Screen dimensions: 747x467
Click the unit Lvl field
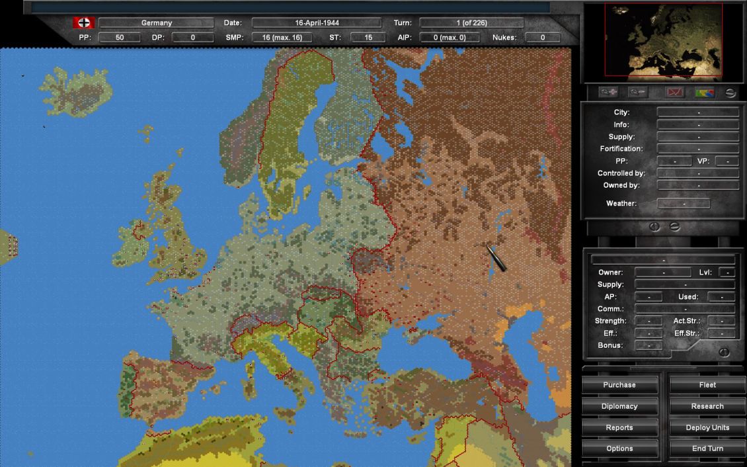(727, 272)
